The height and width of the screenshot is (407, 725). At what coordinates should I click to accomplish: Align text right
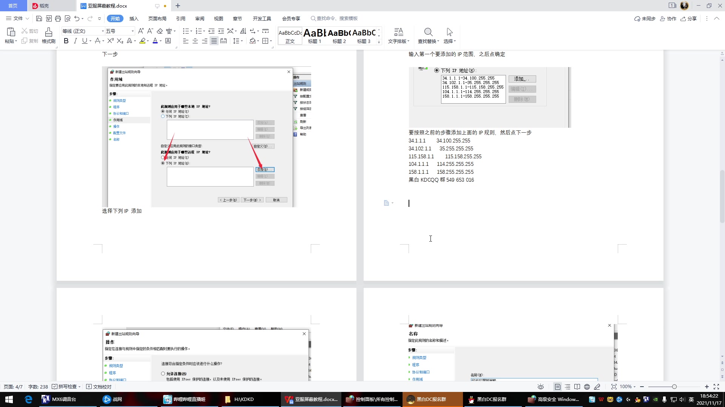click(205, 41)
